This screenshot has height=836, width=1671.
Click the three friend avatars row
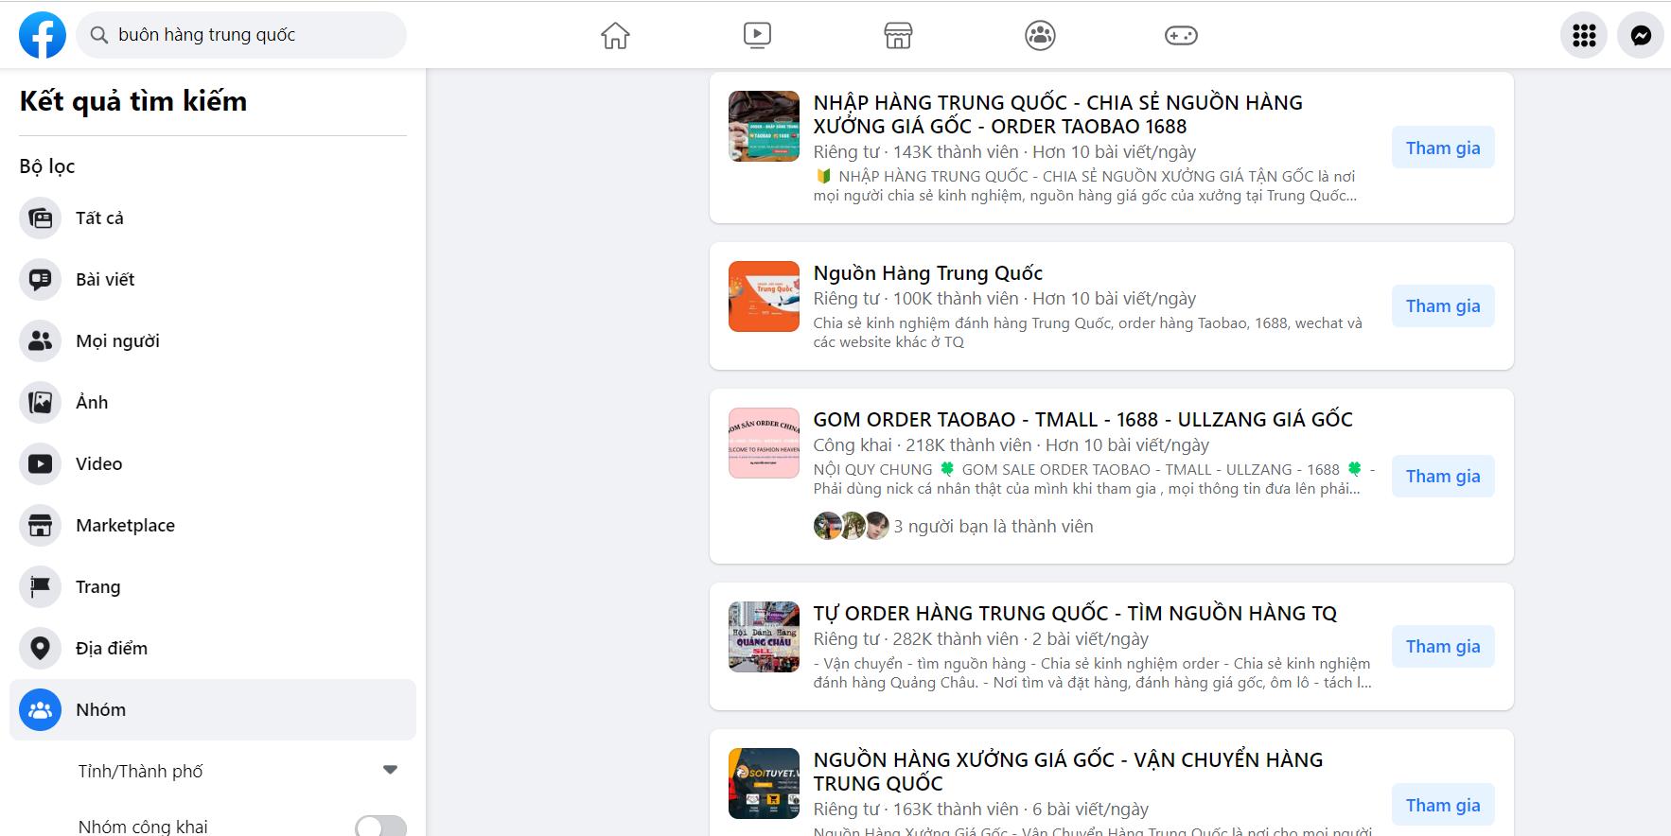852,526
